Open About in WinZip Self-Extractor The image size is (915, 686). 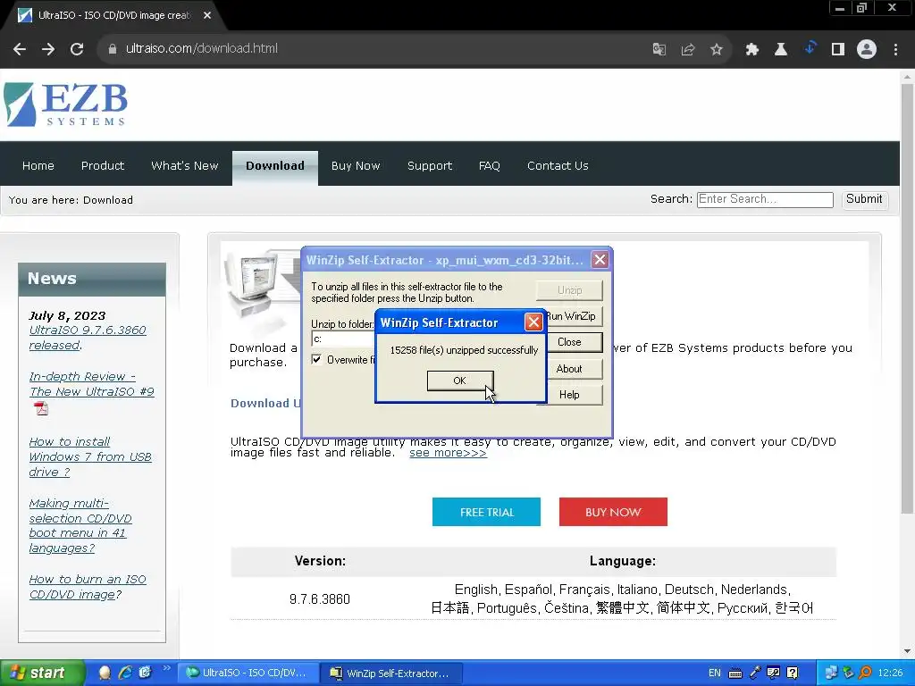569,369
